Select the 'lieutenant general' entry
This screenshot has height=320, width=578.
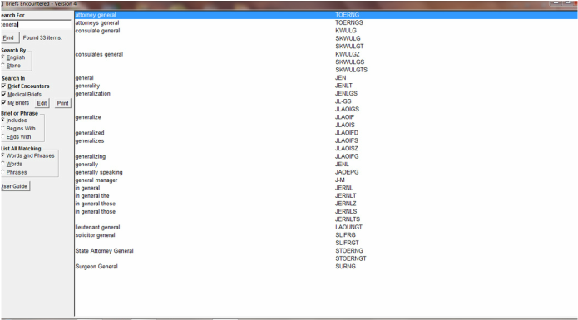97,227
